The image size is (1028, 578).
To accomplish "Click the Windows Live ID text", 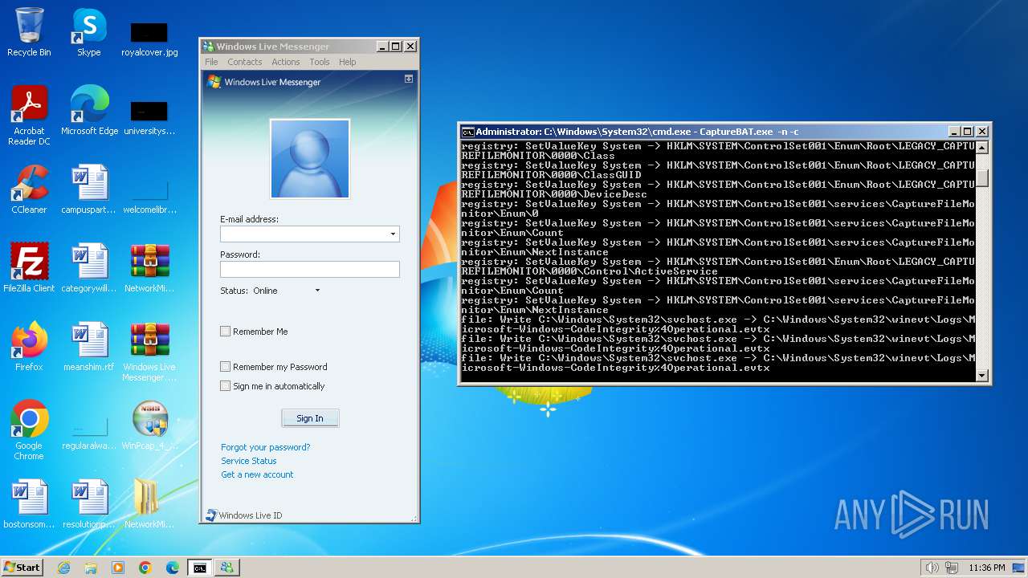I will pyautogui.click(x=251, y=515).
